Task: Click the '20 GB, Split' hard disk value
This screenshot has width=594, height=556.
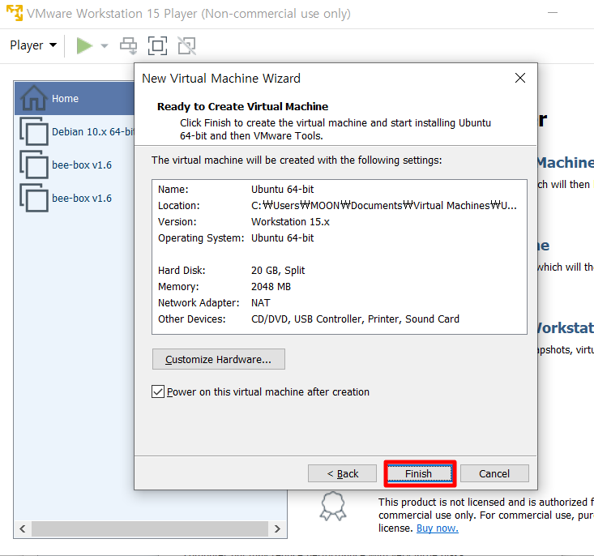Action: [278, 270]
